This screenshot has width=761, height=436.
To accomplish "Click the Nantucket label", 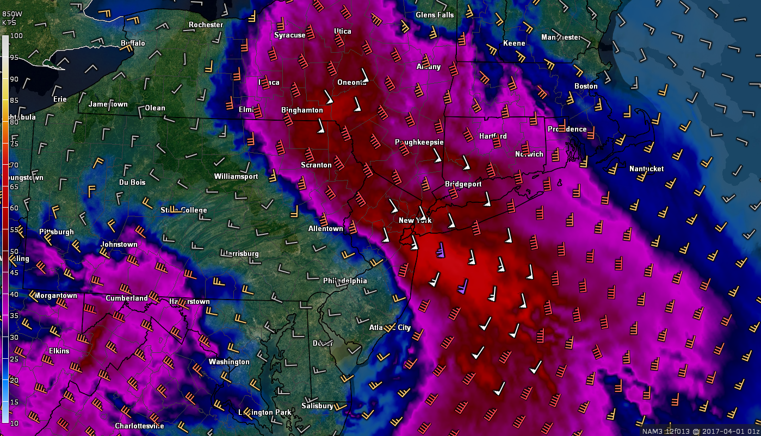I will pyautogui.click(x=646, y=169).
